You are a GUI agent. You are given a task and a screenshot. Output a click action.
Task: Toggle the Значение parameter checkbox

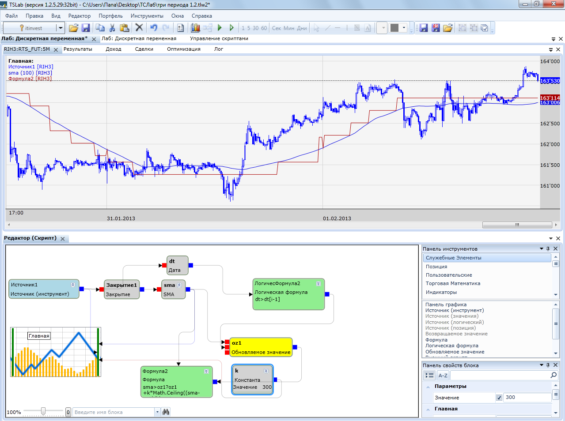tap(499, 398)
